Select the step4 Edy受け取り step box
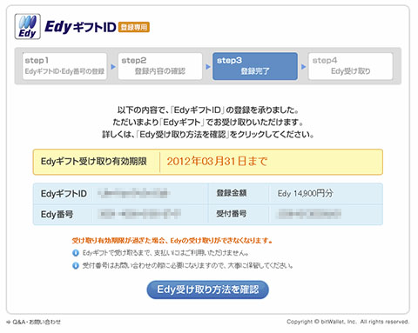Screen dimensions: 418x333 351,66
